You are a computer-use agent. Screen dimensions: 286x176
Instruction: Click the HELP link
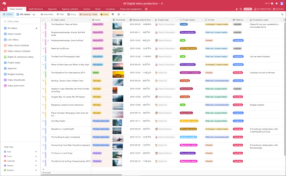[x=267, y=4]
